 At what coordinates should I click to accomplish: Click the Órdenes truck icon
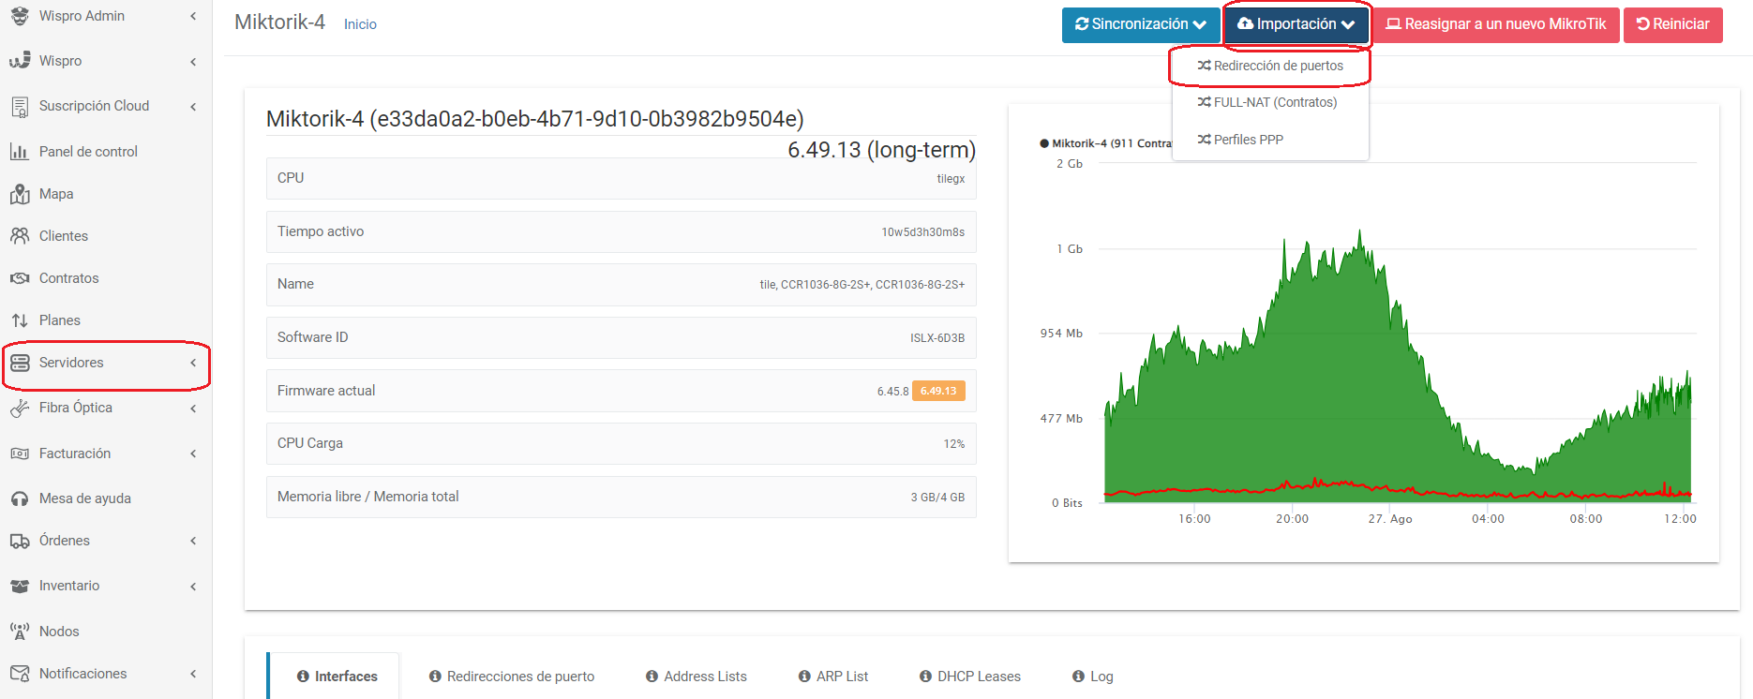pos(20,541)
